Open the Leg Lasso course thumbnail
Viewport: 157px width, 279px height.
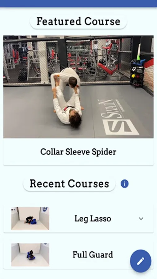(x=30, y=219)
